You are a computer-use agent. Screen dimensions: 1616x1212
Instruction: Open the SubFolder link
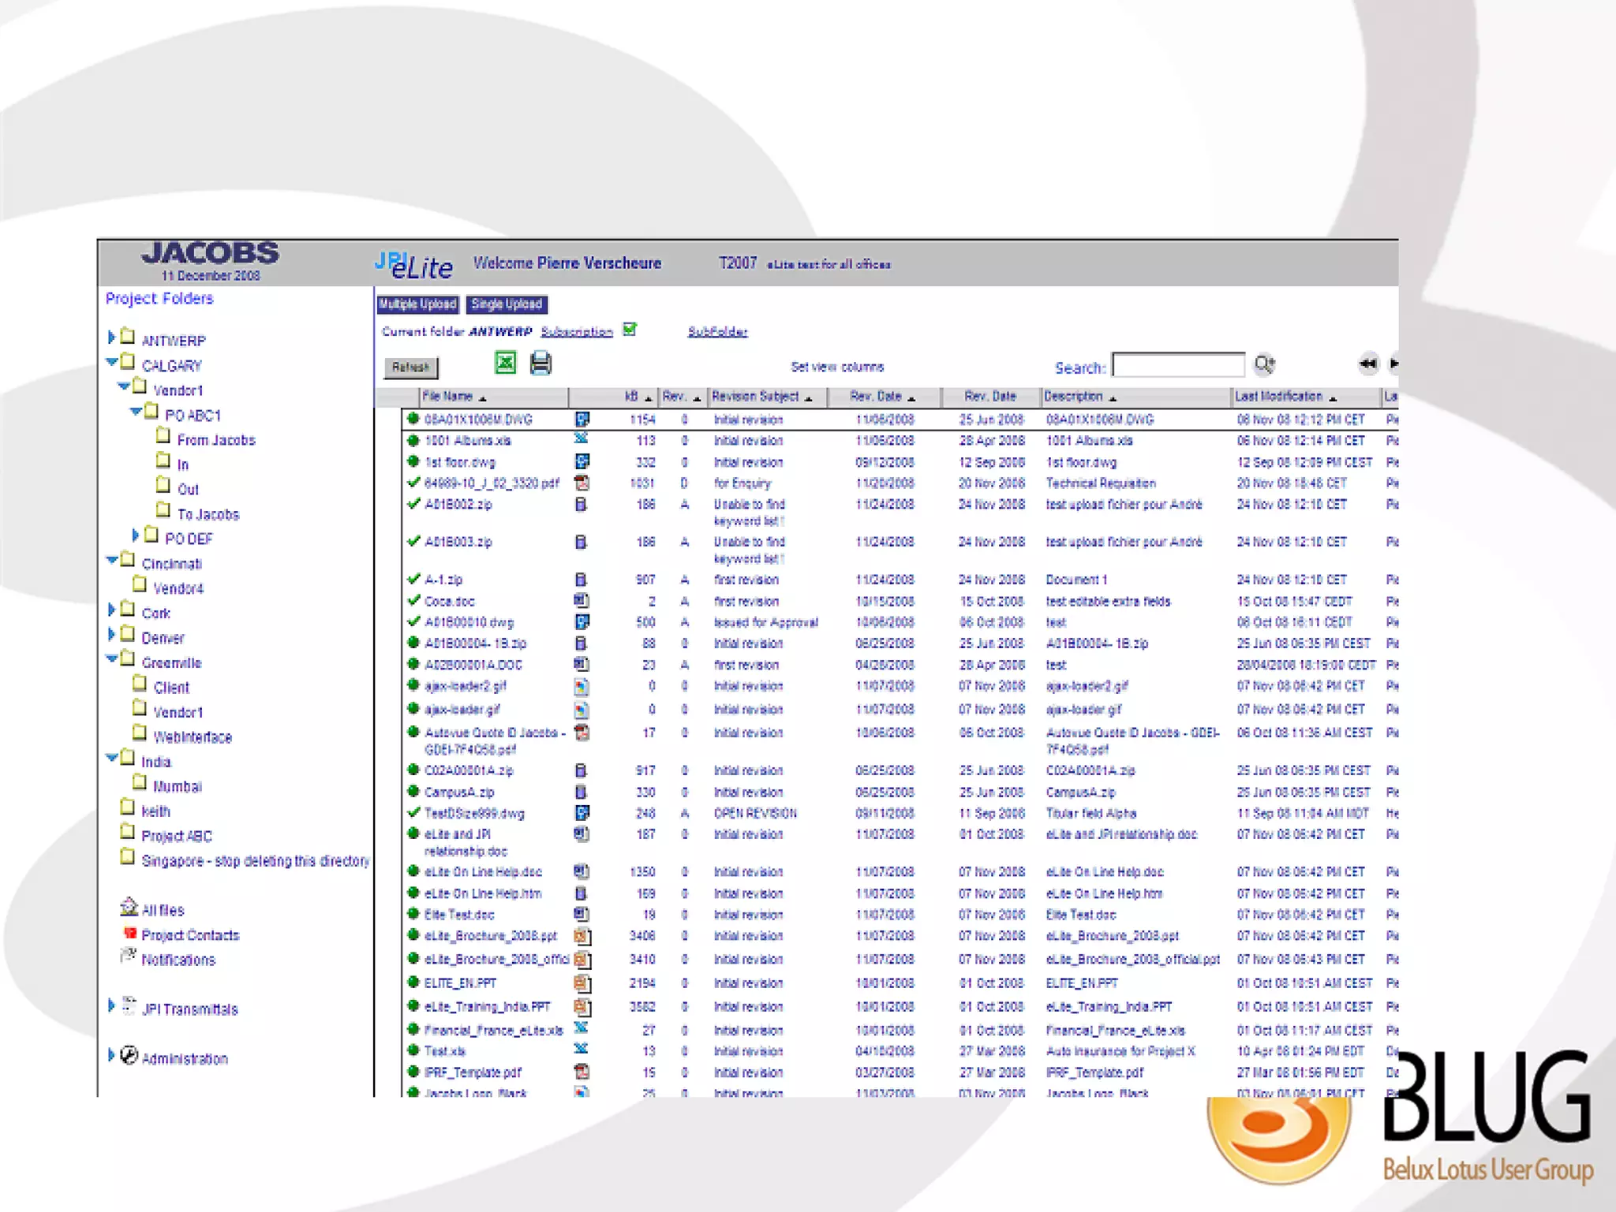717,332
